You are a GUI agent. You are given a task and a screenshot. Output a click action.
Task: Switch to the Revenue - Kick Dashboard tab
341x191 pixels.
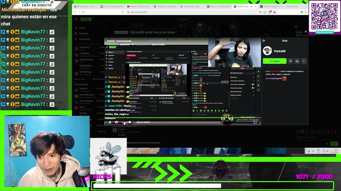[x=218, y=6]
